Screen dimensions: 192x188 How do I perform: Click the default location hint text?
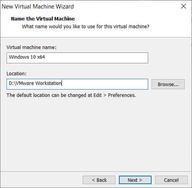(x=71, y=95)
